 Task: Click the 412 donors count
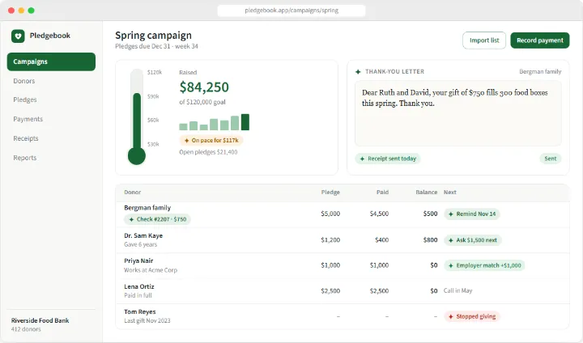pyautogui.click(x=26, y=329)
